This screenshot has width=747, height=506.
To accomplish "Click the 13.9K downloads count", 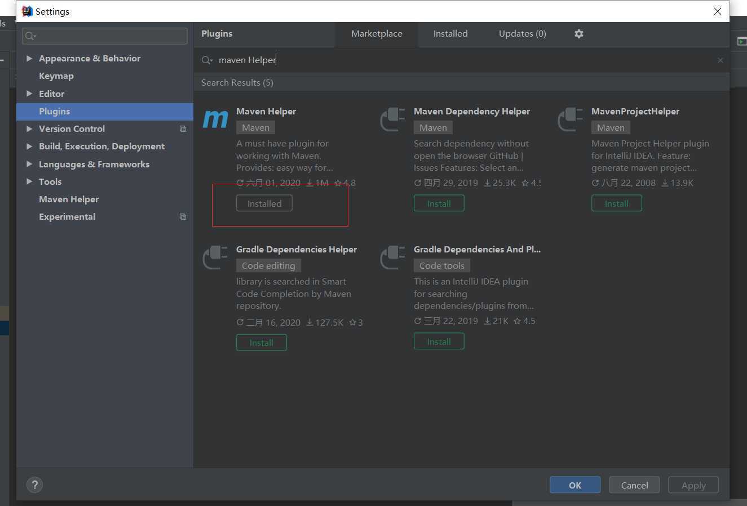I will click(677, 183).
